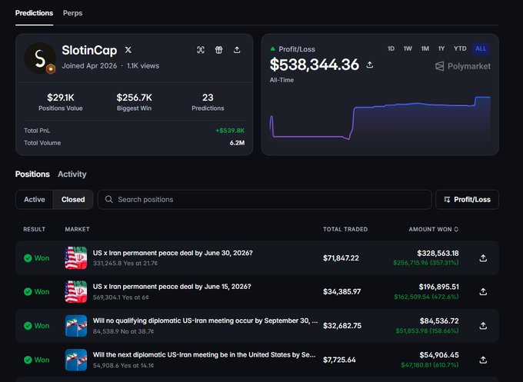
Task: Share the $538,344.36 profit/loss figure
Action: (x=370, y=65)
